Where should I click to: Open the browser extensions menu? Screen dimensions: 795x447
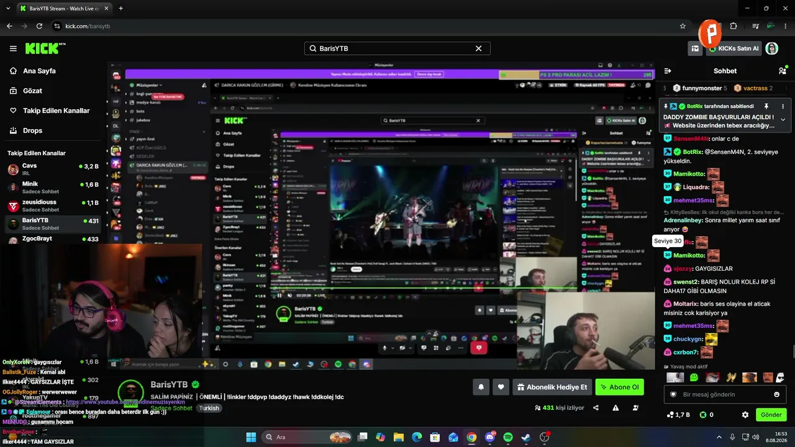(x=734, y=26)
